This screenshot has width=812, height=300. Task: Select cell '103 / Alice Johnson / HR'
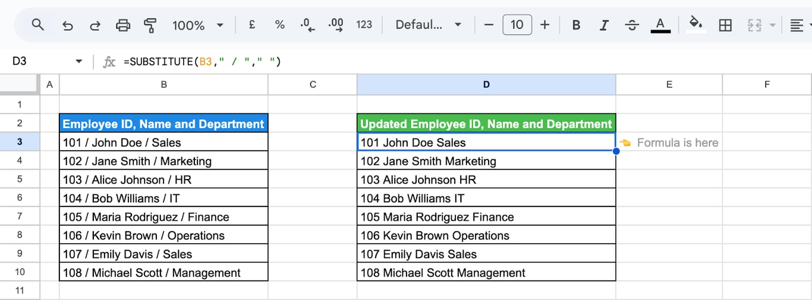pyautogui.click(x=163, y=179)
